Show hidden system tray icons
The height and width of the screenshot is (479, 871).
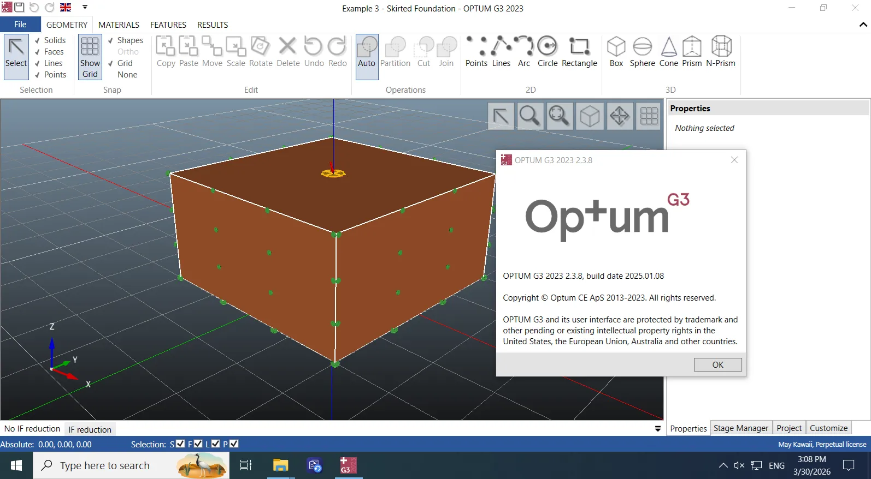click(x=723, y=465)
